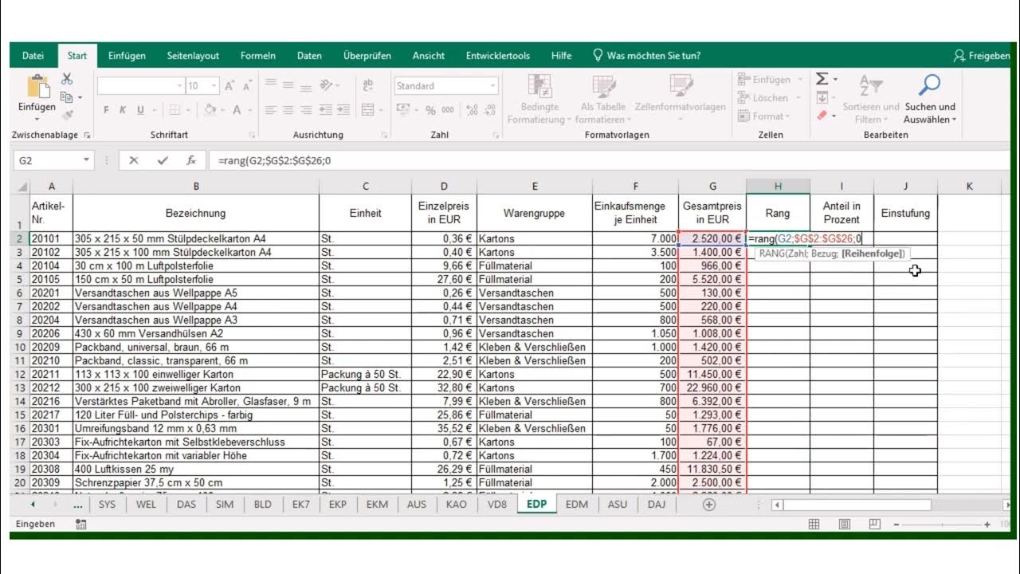Screen dimensions: 1020x574
Task: Click the percent style icon
Action: (430, 110)
